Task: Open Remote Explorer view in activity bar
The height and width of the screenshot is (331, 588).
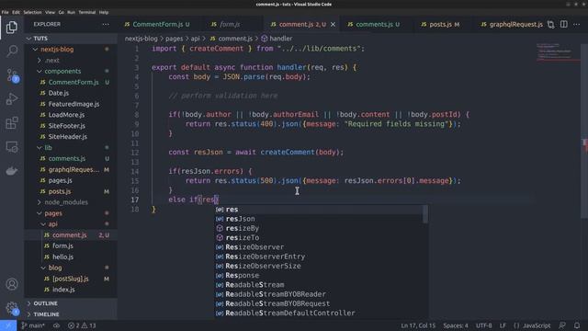Action: pyautogui.click(x=12, y=147)
